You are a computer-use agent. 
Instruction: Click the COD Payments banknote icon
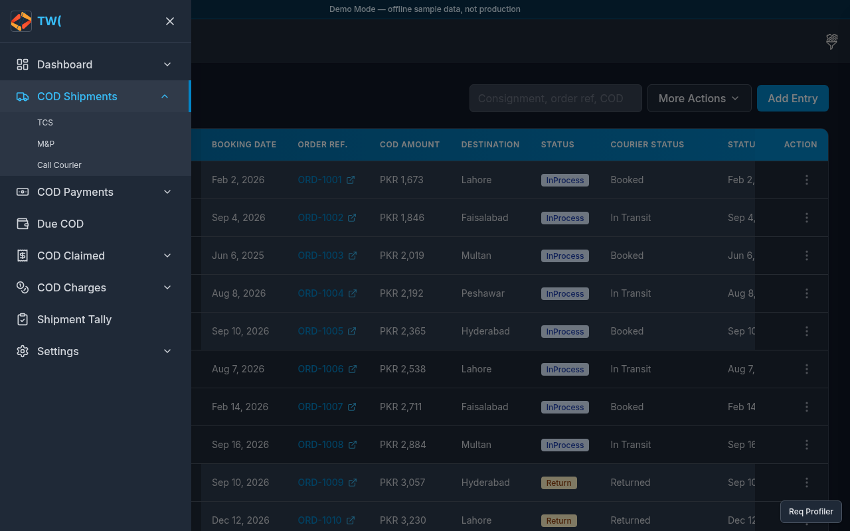pyautogui.click(x=23, y=192)
